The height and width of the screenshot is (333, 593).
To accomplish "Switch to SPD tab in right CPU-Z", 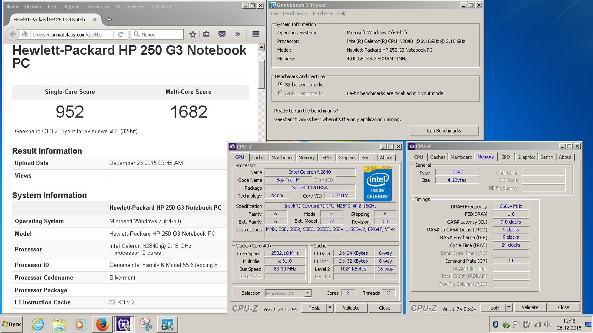I will pos(506,157).
